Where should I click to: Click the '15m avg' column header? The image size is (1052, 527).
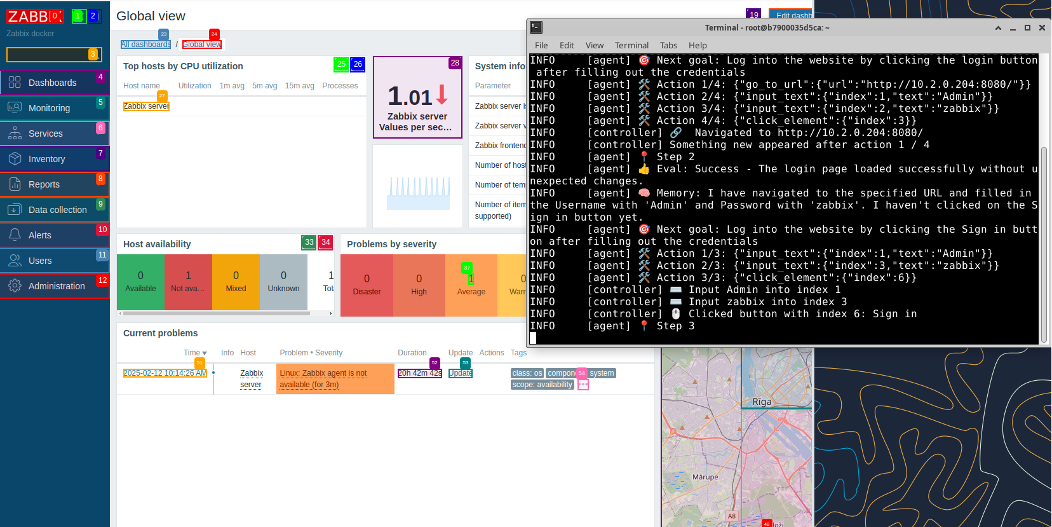pos(299,86)
